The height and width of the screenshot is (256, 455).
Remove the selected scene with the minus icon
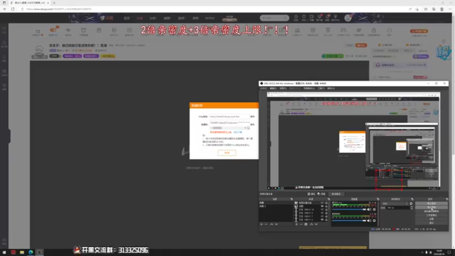[266, 224]
